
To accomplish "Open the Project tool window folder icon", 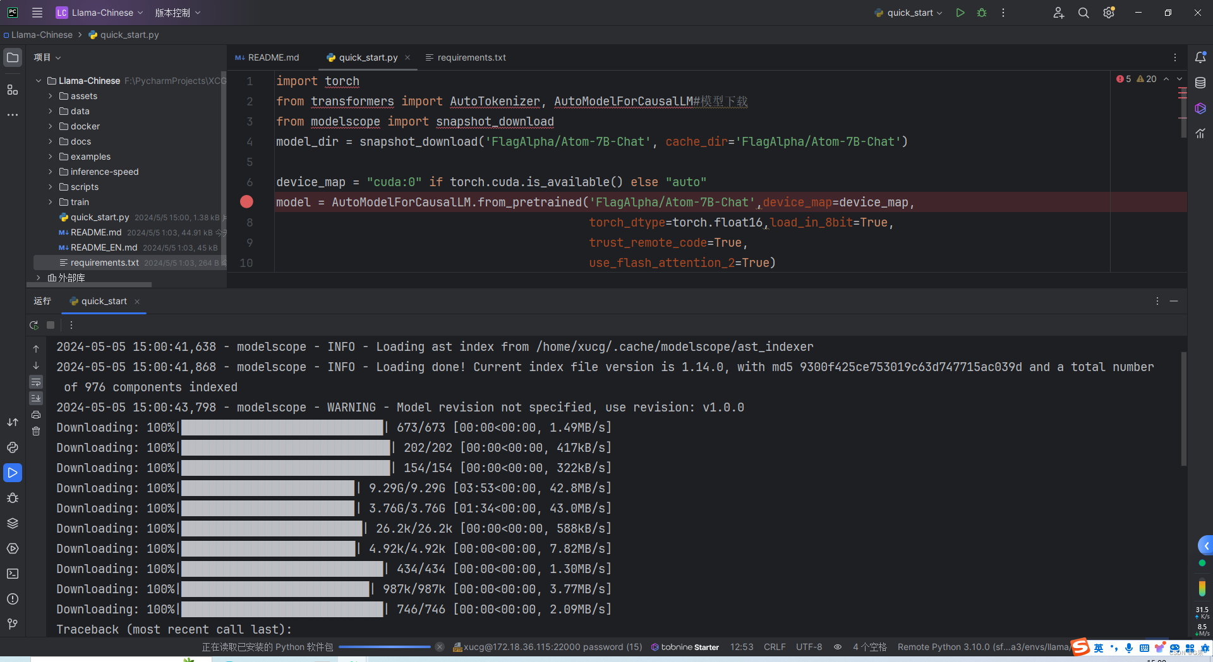I will [13, 57].
